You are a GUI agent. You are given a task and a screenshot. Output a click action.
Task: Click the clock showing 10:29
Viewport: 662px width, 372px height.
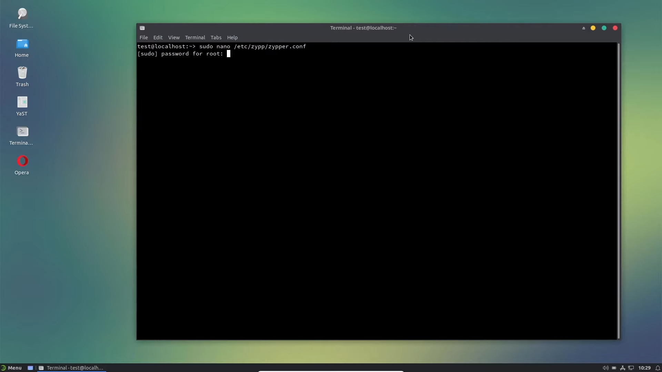pyautogui.click(x=644, y=368)
